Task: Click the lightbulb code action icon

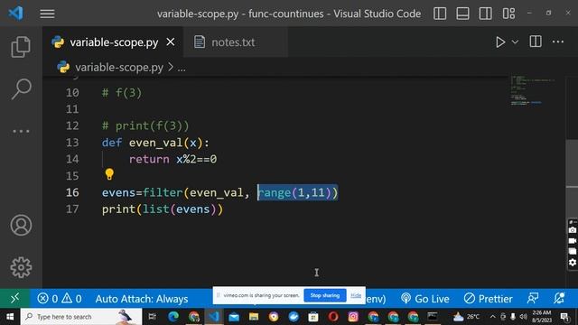Action: point(109,174)
